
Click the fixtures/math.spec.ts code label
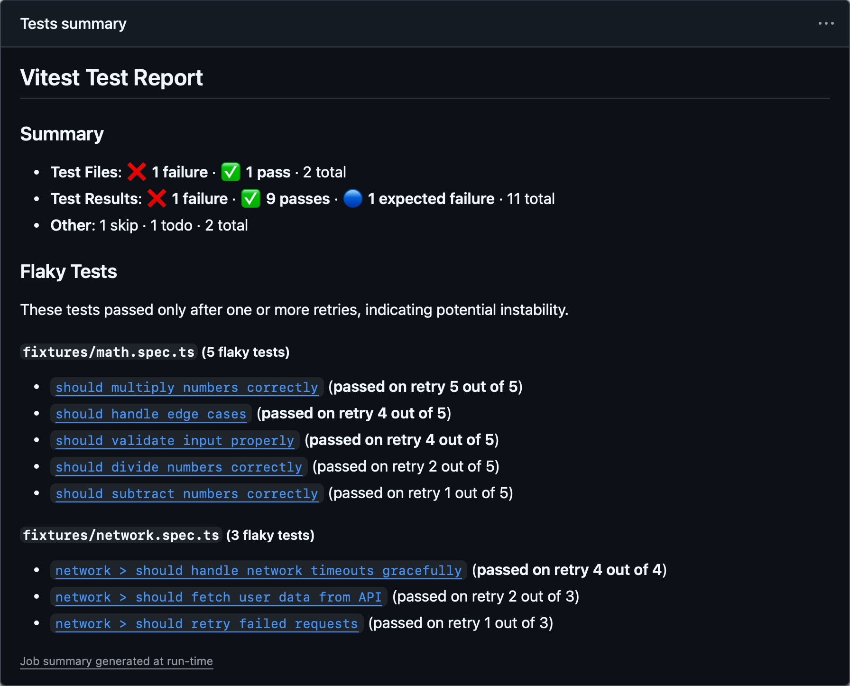pos(108,352)
